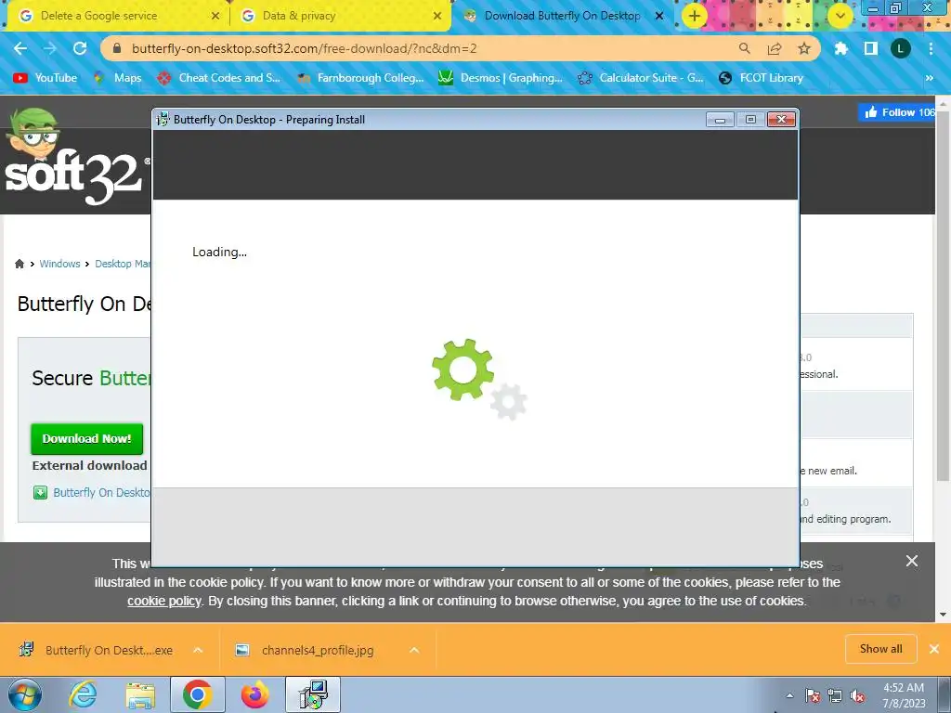Open the Maps bookmark

118,78
